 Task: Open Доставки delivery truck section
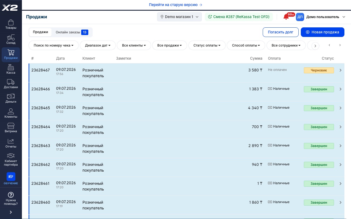click(11, 84)
